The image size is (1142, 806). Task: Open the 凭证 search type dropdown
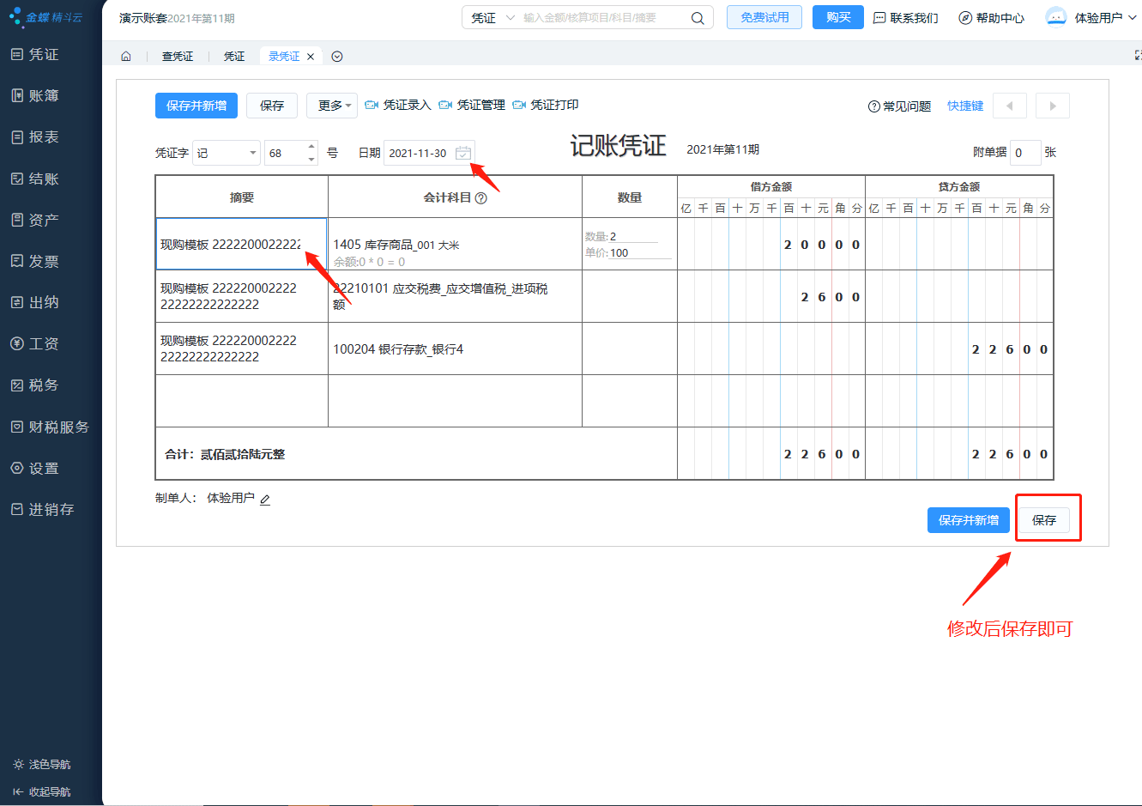(492, 18)
